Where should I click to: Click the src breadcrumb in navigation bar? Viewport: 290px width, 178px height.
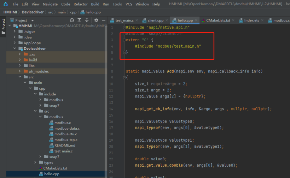tap(51, 12)
